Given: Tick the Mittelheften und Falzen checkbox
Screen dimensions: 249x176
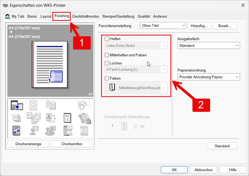Looking at the screenshot, I should point(107,55).
